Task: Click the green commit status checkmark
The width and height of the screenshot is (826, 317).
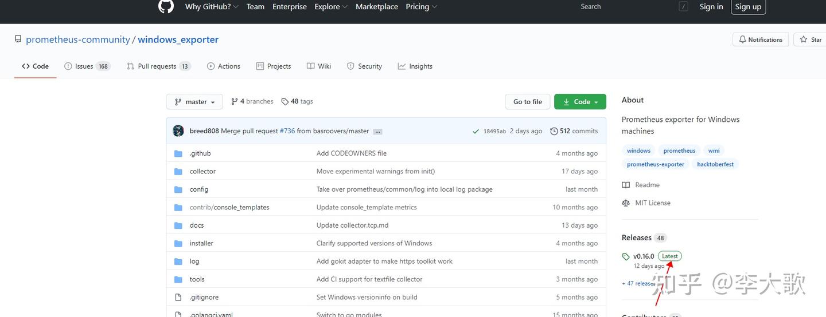Action: (x=476, y=131)
